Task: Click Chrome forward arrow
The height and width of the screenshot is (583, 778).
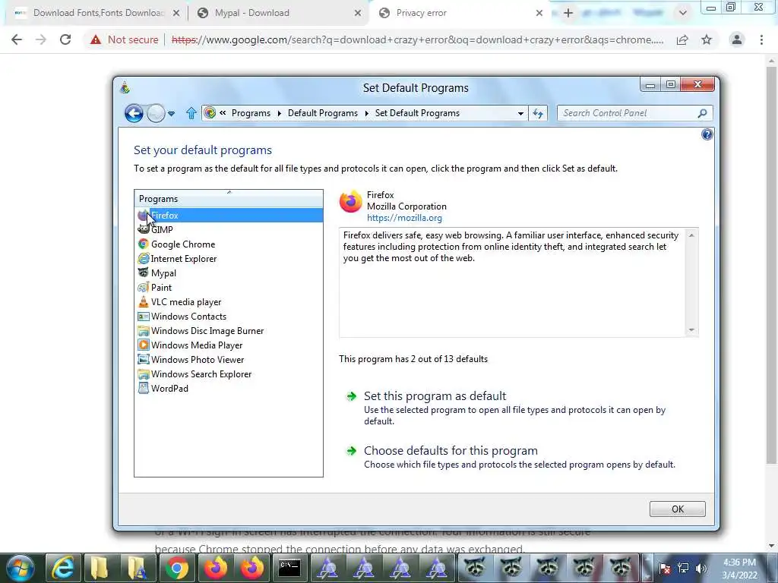Action: click(41, 39)
